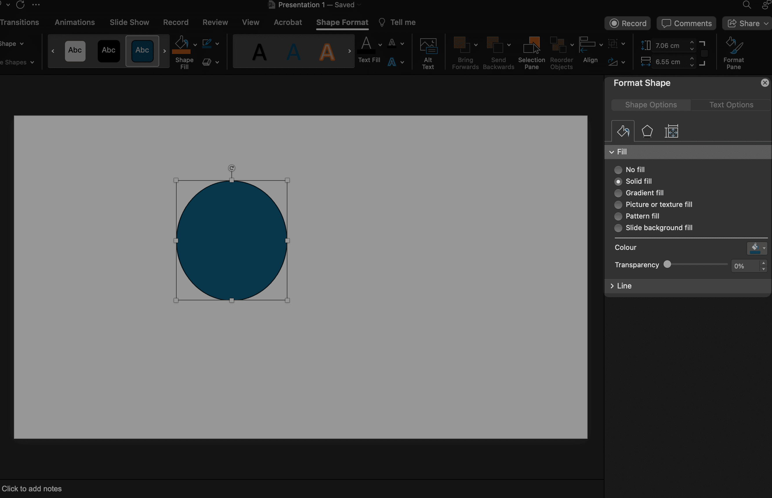This screenshot has width=772, height=498.
Task: Open the Bring Forwards dropdown arrow
Action: click(x=476, y=45)
